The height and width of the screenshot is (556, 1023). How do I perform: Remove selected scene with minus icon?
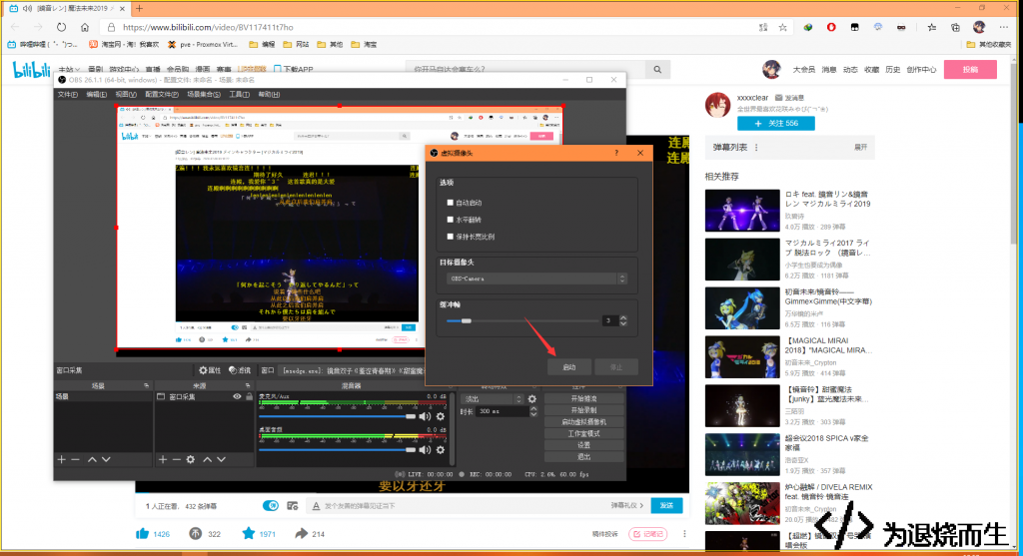[76, 459]
